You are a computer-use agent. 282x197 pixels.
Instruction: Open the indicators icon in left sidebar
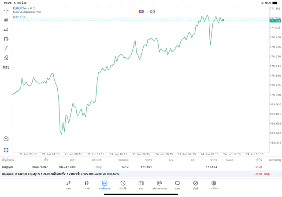tap(6, 30)
